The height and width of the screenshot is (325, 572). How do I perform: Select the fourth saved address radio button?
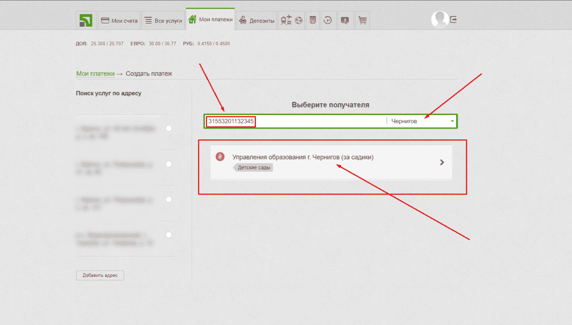pos(169,235)
